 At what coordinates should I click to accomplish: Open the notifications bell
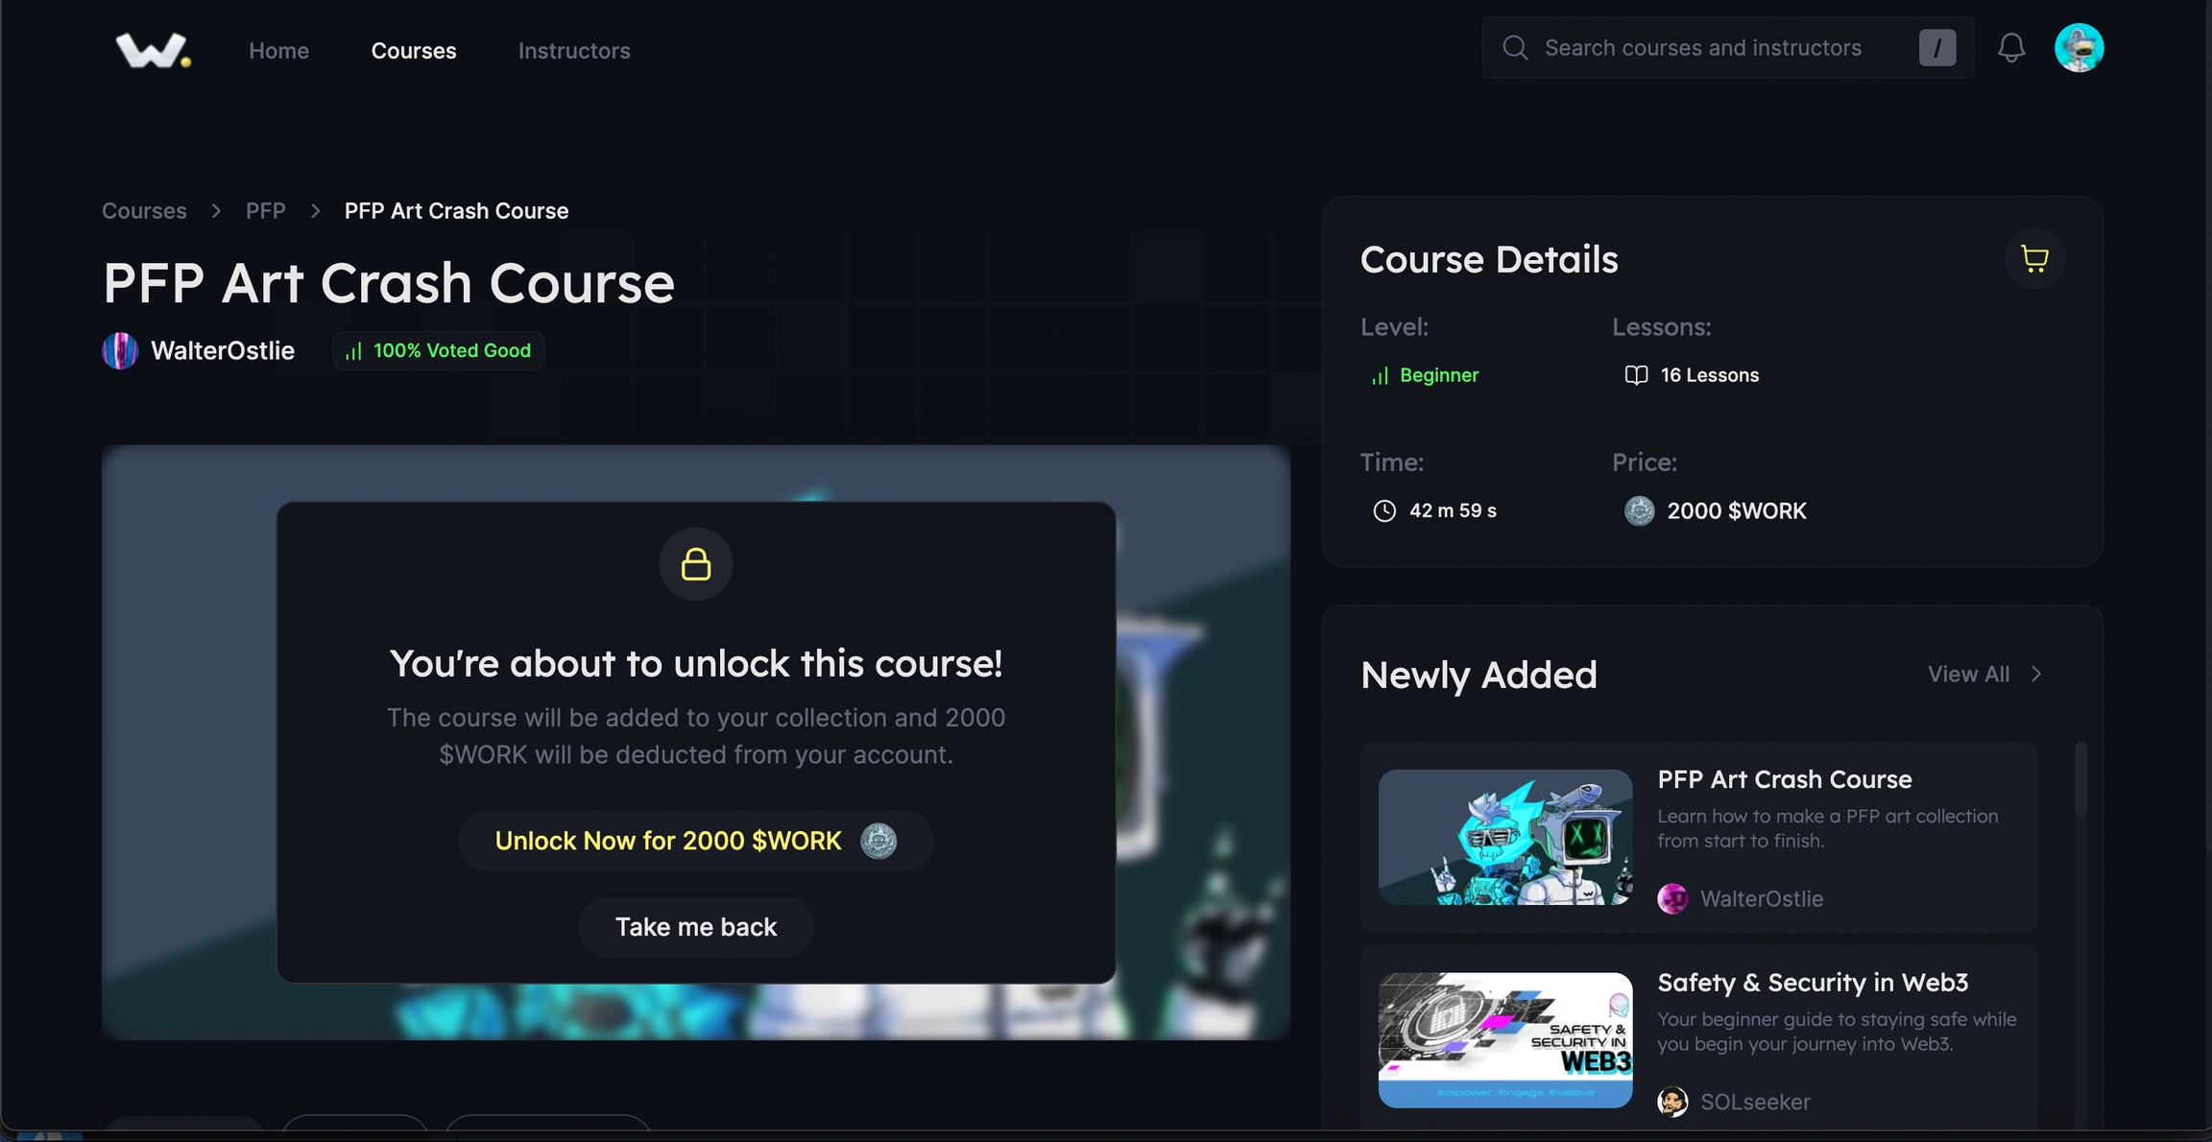(2011, 48)
